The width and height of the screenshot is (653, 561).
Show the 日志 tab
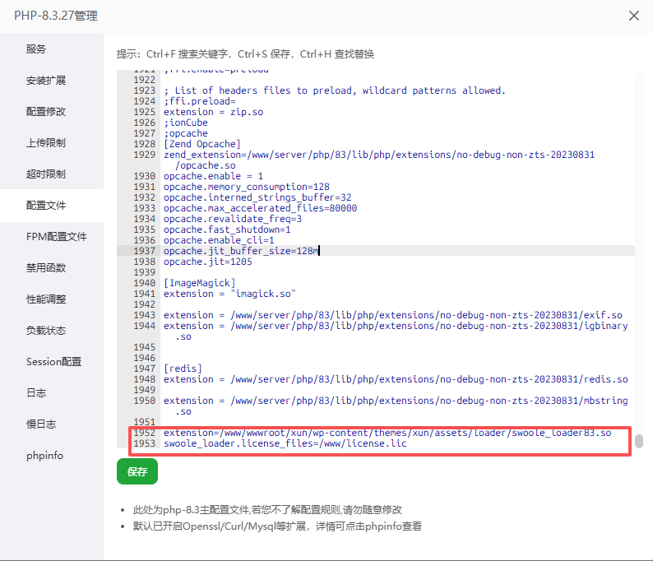pyautogui.click(x=36, y=393)
